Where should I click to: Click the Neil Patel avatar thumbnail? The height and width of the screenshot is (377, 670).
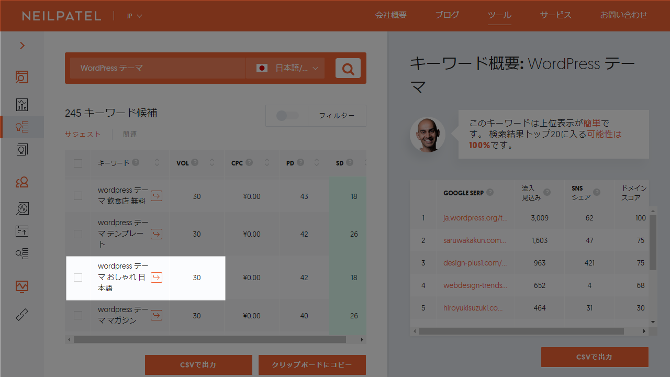428,135
